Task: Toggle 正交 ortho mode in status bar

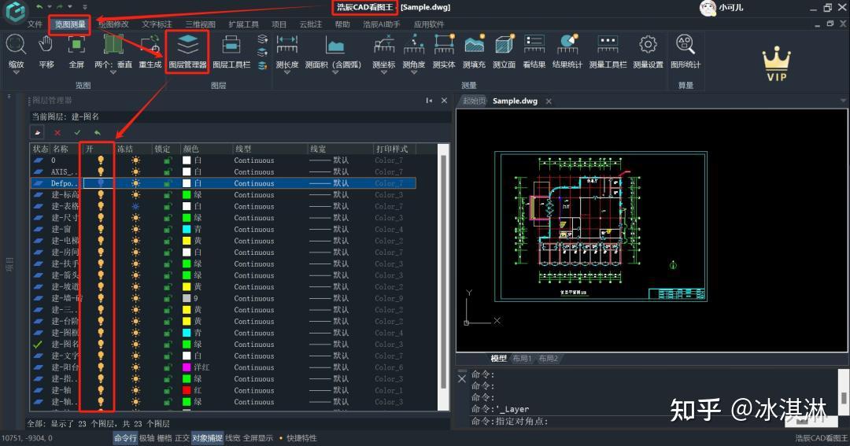Action: point(182,438)
